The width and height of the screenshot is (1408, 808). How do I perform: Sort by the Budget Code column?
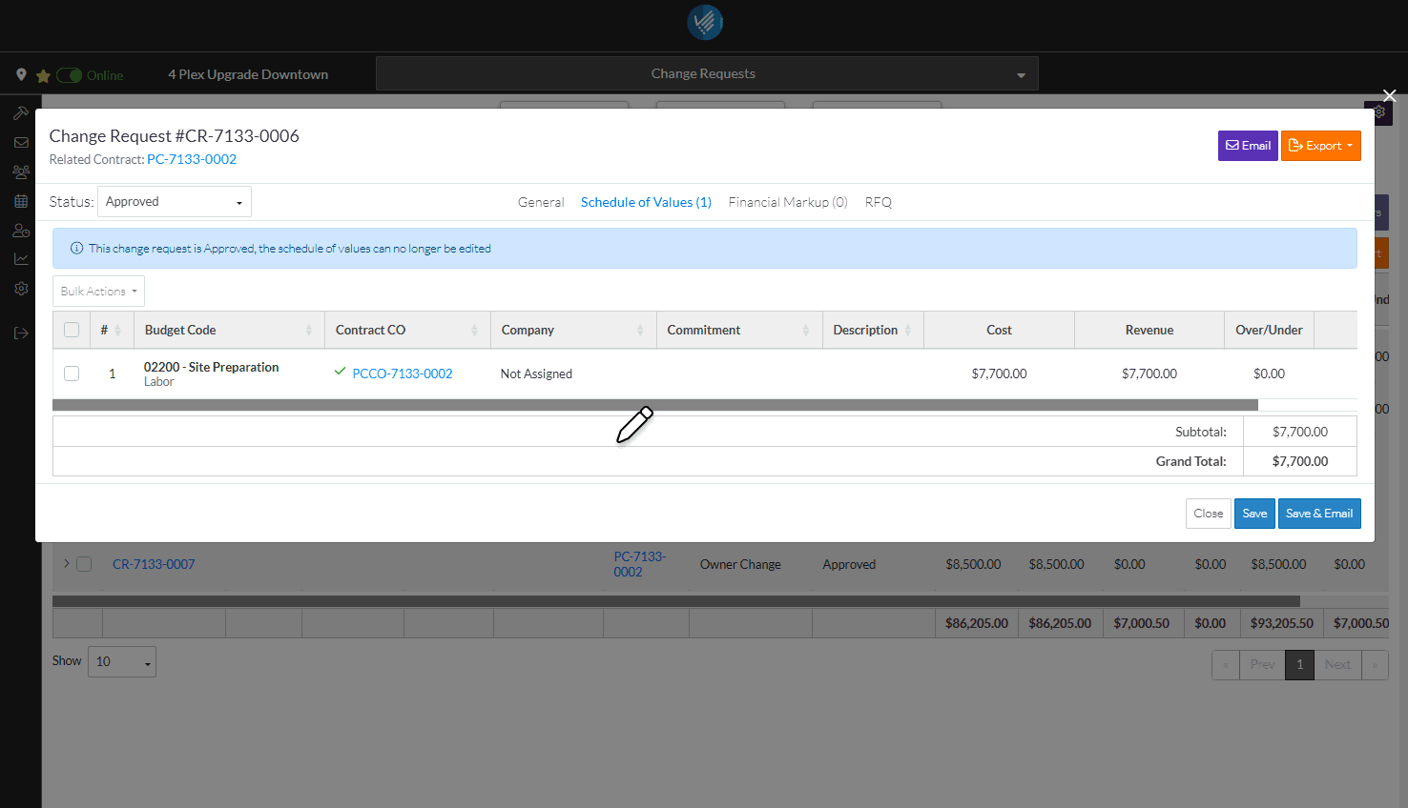229,330
